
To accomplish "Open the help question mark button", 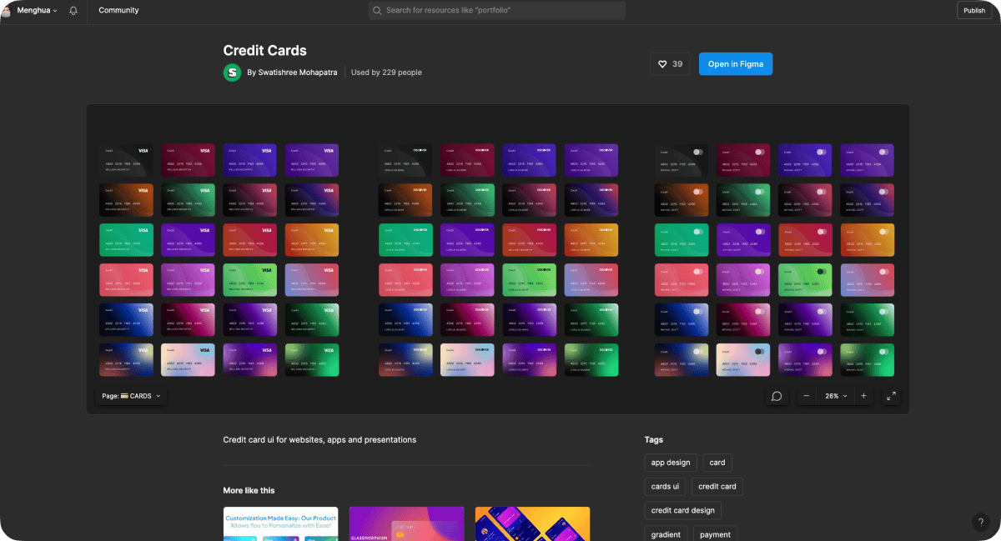I will (x=980, y=523).
